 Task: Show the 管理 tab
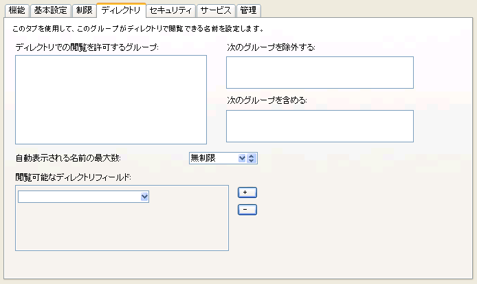coord(247,10)
